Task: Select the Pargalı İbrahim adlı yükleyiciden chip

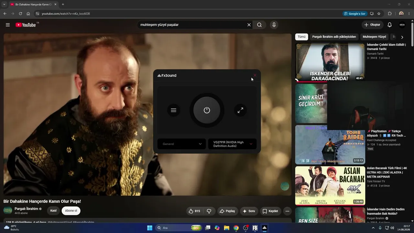Action: pyautogui.click(x=334, y=37)
